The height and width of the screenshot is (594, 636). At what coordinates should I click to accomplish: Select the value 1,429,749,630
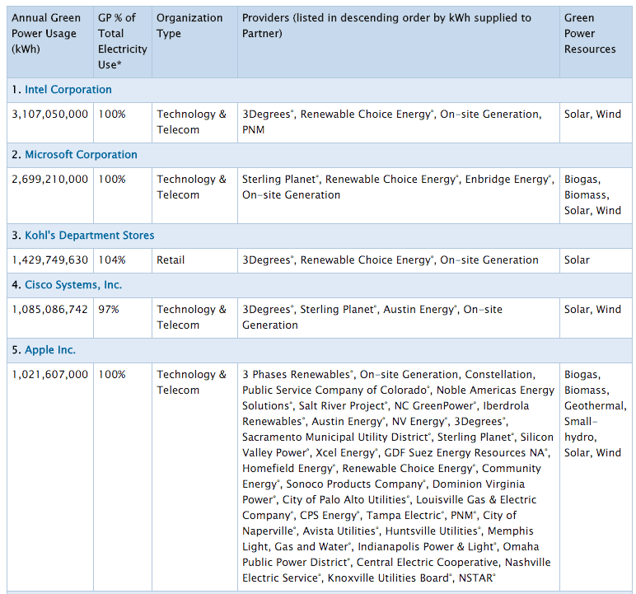[x=50, y=260]
